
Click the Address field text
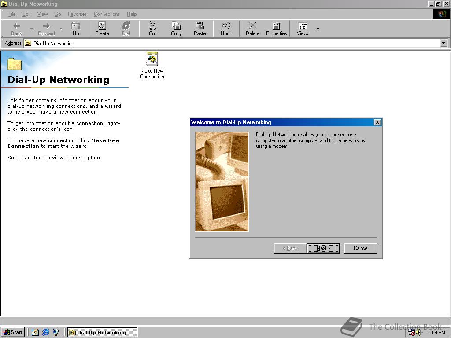coord(54,44)
